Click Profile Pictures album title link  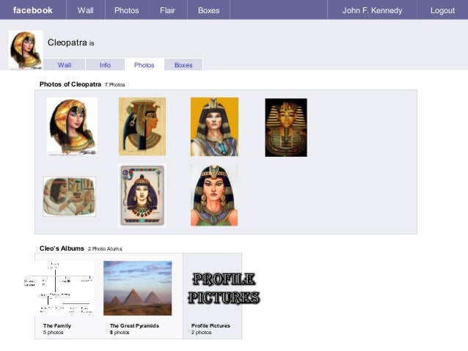(x=211, y=325)
